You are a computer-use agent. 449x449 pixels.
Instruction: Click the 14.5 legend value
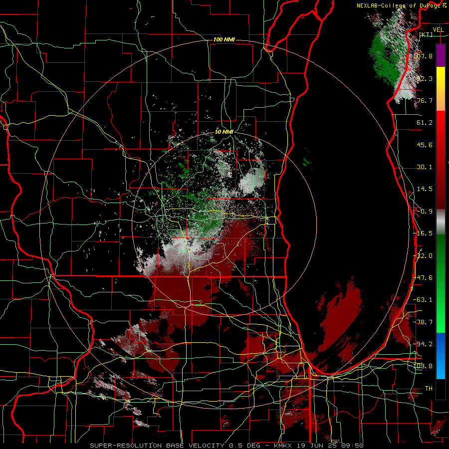pos(425,189)
